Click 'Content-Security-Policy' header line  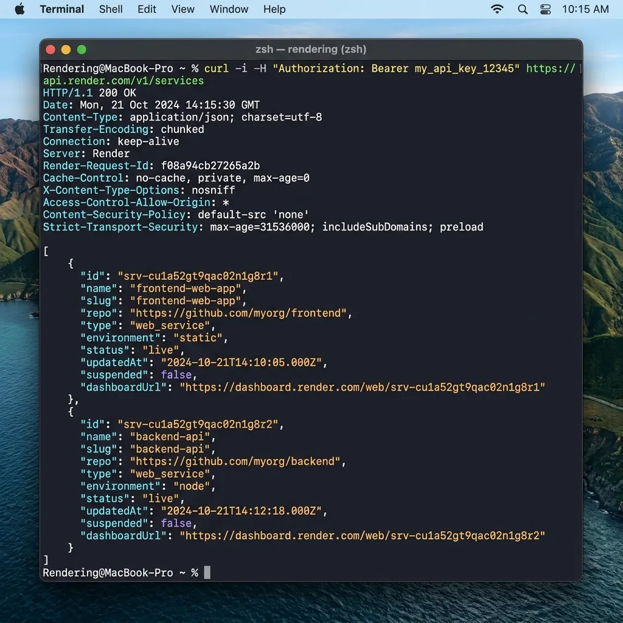(x=176, y=215)
